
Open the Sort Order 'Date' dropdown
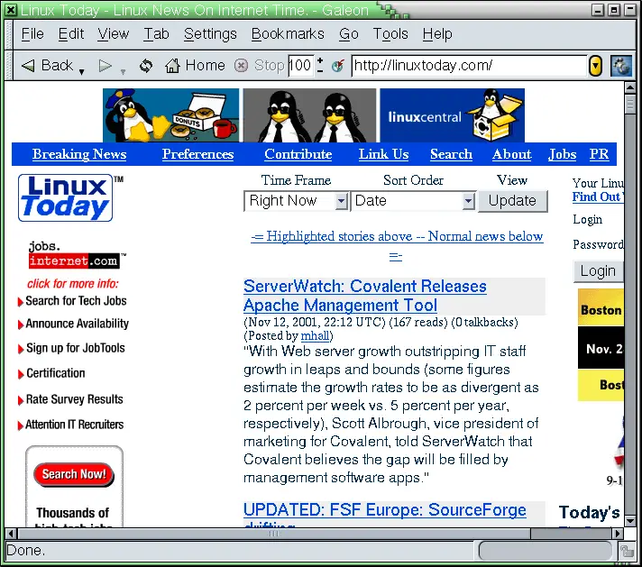(x=468, y=201)
